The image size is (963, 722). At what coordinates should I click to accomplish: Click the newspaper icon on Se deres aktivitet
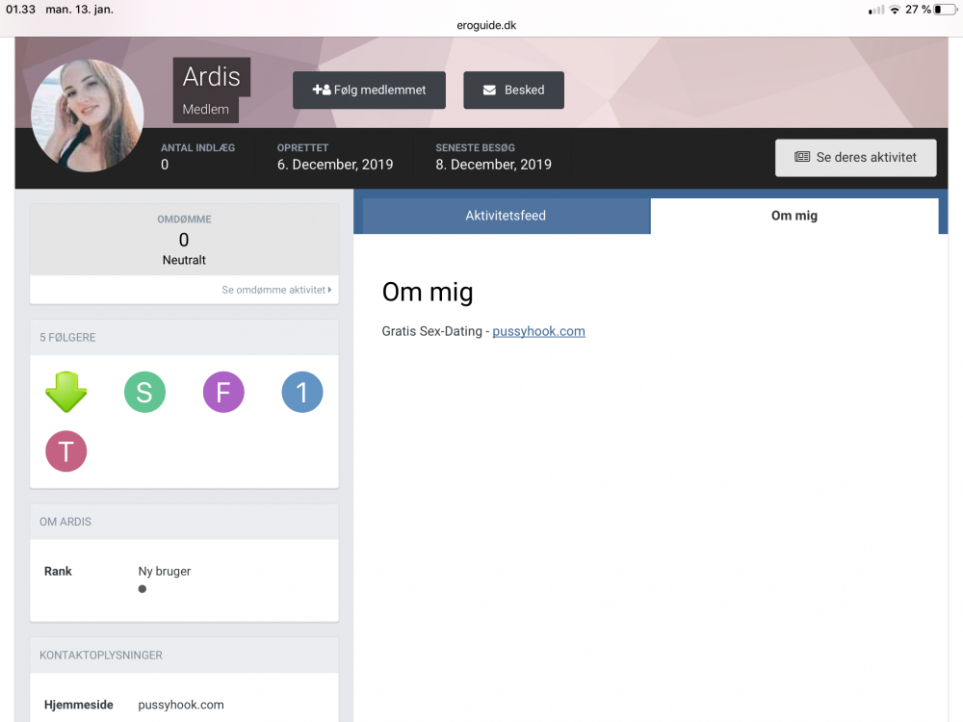(802, 157)
